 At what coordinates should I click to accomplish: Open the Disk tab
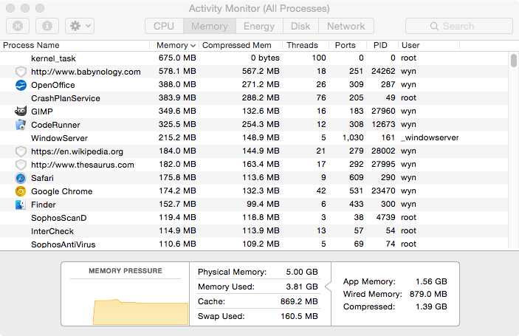pyautogui.click(x=300, y=26)
